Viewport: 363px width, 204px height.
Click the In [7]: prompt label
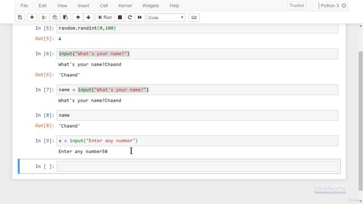[x=45, y=90]
